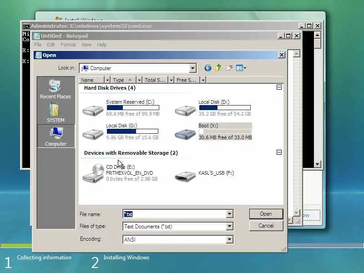Click the Local Disk (D:) usage bar
This screenshot has width=364, height=273.
(x=225, y=108)
